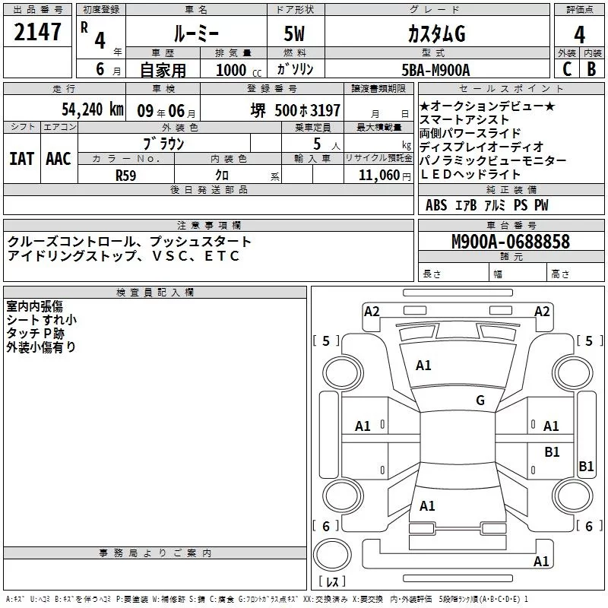Viewport: 608px width, 608px height.
Task: Select A1 mark on left front door
Action: coord(363,426)
